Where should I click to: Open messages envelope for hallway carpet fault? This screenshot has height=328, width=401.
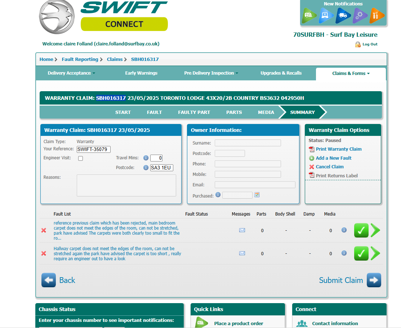(x=242, y=253)
